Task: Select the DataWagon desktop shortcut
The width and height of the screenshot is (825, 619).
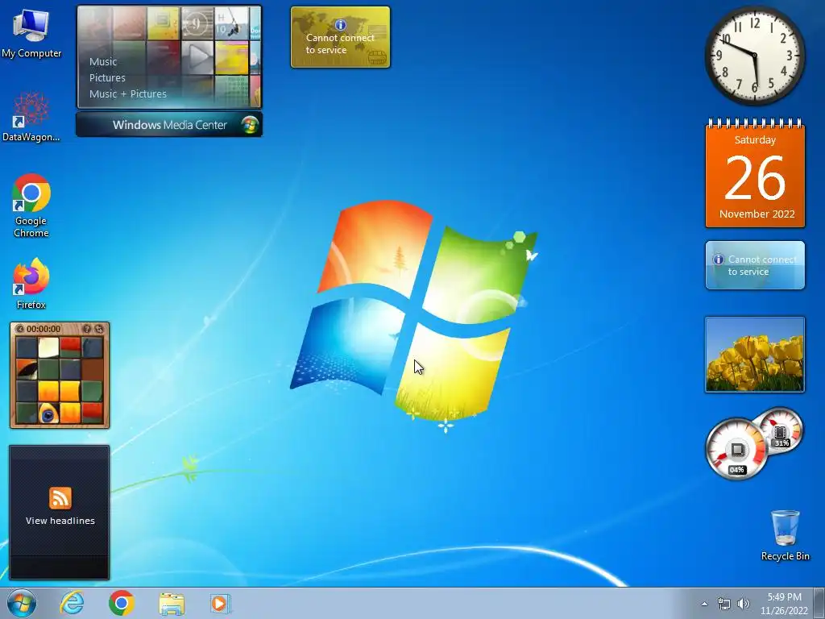Action: 31,117
